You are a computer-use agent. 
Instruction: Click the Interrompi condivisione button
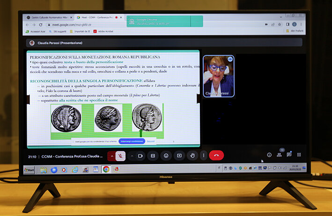tap(132, 141)
